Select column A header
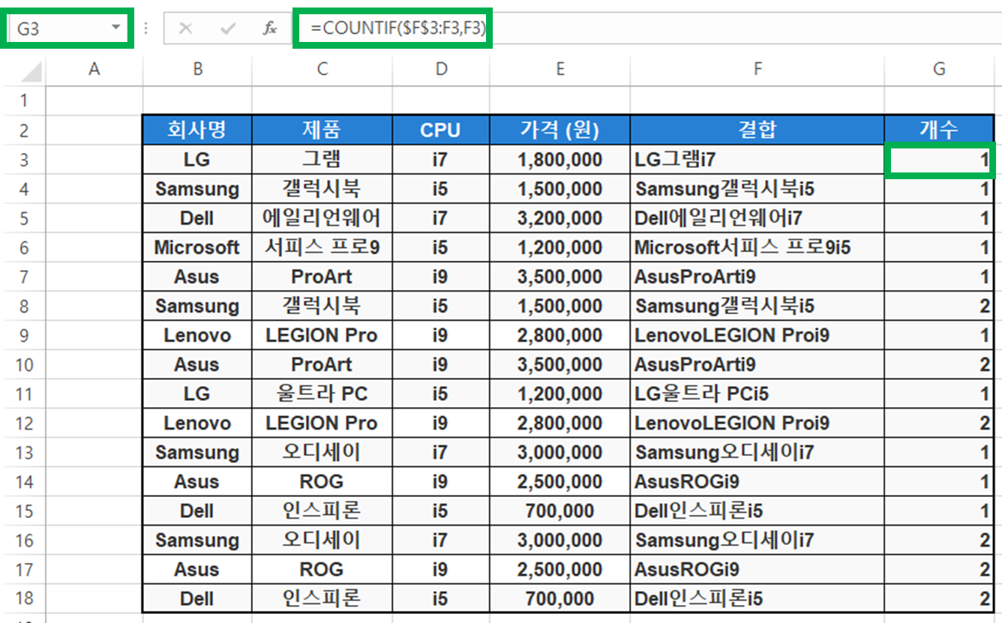Viewport: 1002px width, 623px height. pos(94,69)
